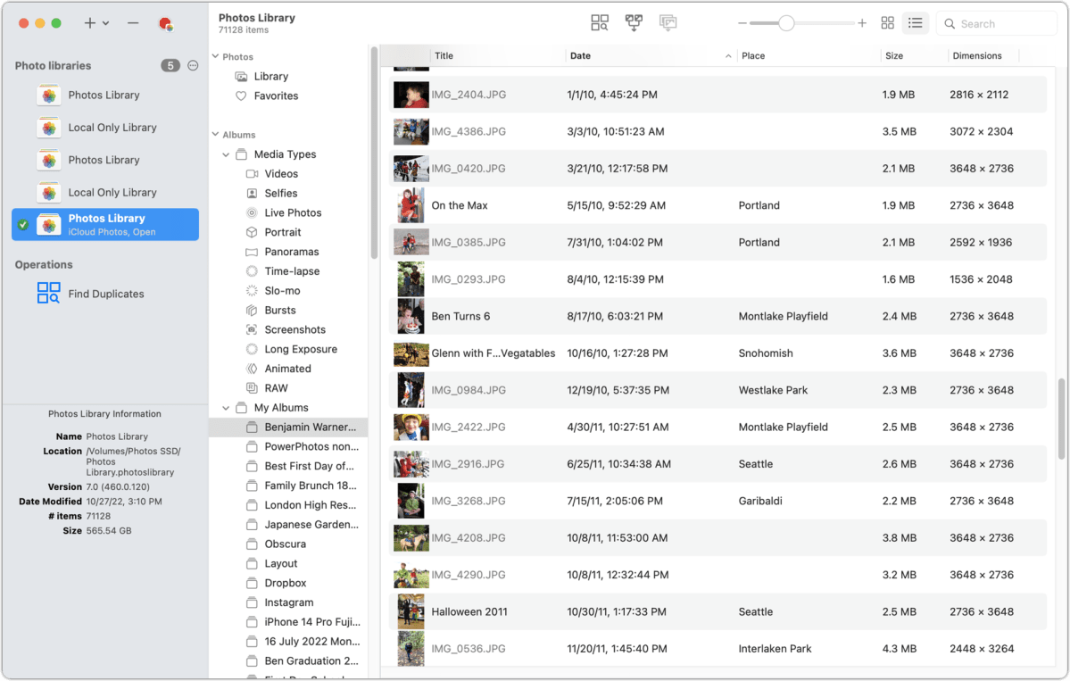Click the photo list vertical scrollbar
The image size is (1070, 681).
pos(1061,419)
